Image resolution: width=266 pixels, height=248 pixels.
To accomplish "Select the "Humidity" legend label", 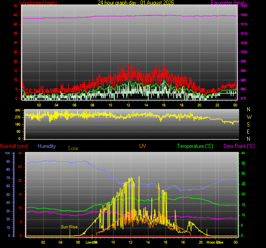I will click(x=47, y=146).
